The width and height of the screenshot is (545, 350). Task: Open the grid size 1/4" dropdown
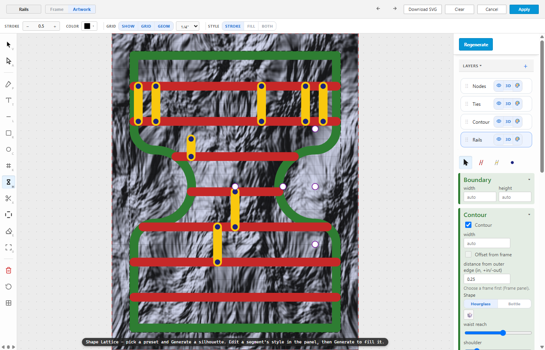pyautogui.click(x=188, y=26)
